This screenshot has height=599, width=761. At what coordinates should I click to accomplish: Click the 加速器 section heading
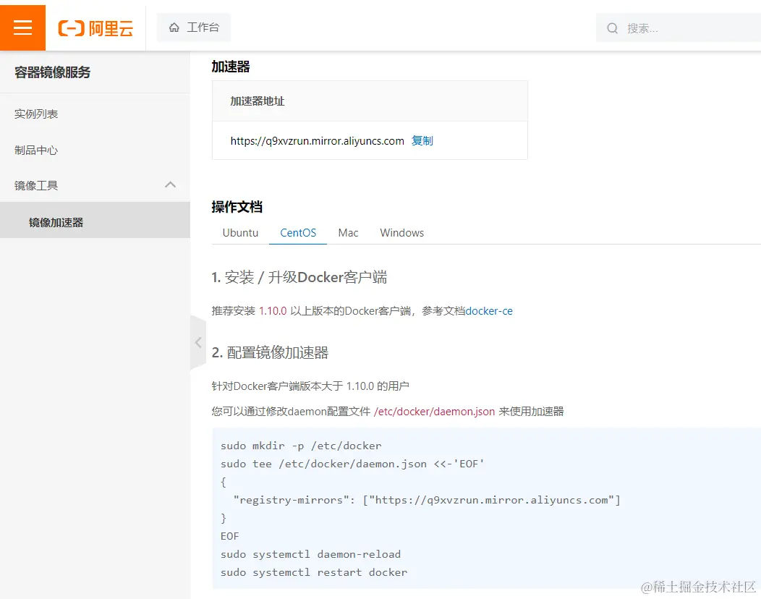(x=231, y=67)
